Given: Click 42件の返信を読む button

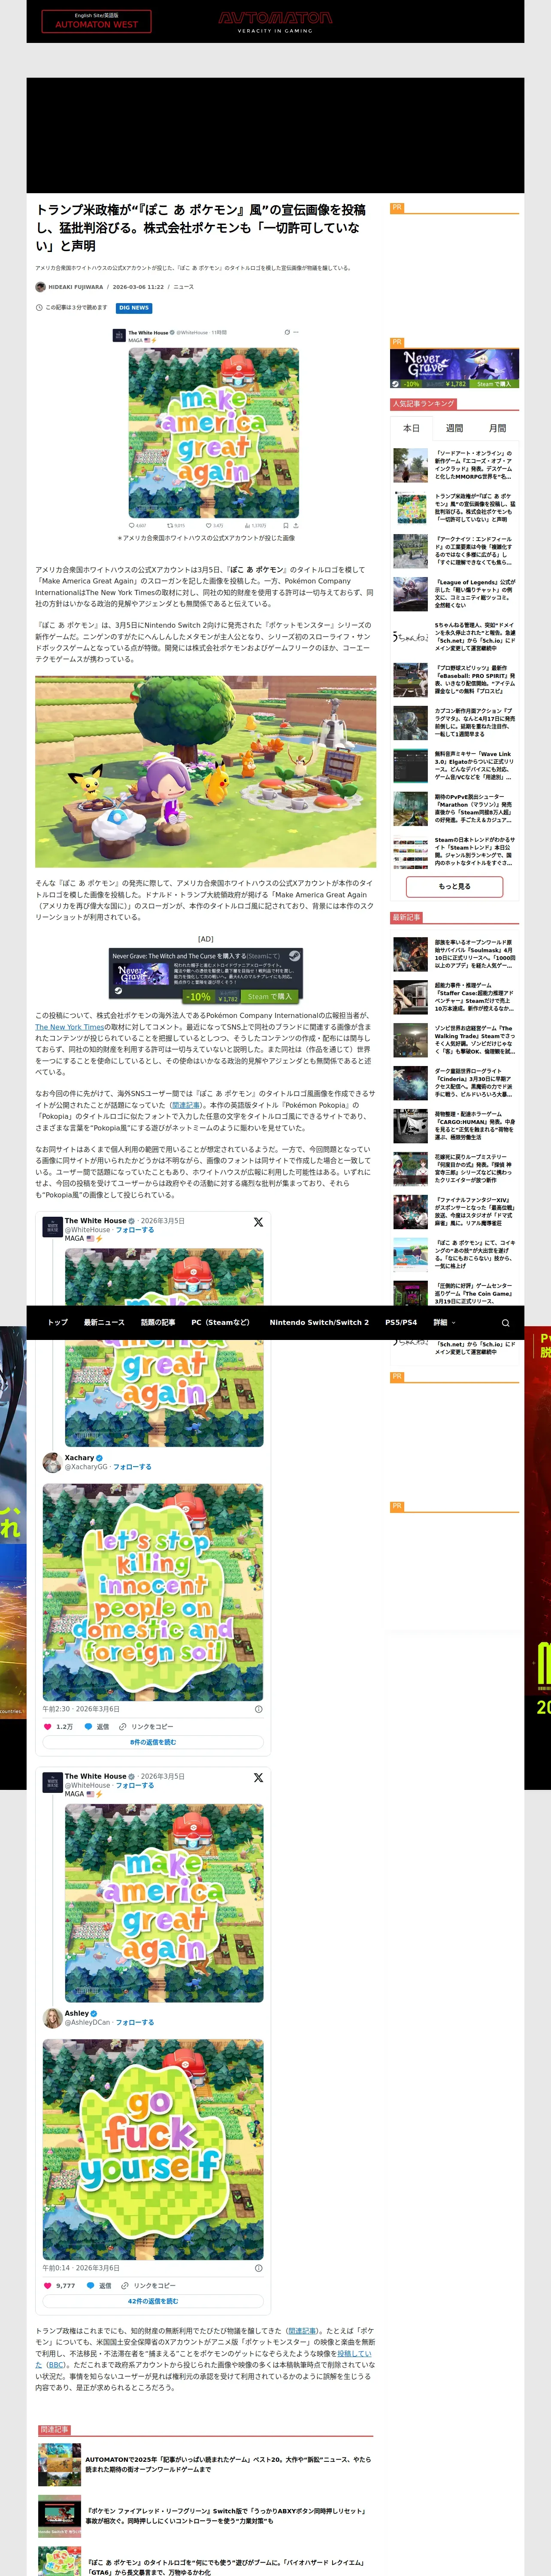Looking at the screenshot, I should pyautogui.click(x=153, y=2301).
